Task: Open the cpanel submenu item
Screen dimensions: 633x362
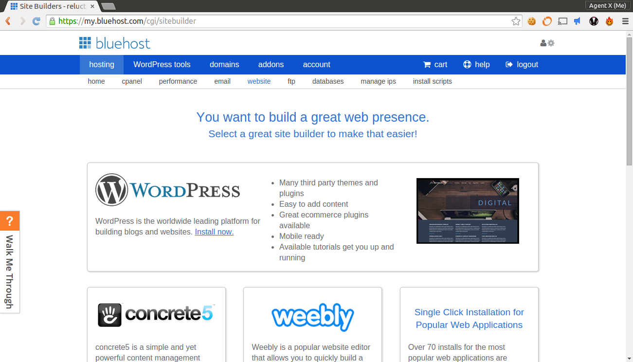Action: 132,81
